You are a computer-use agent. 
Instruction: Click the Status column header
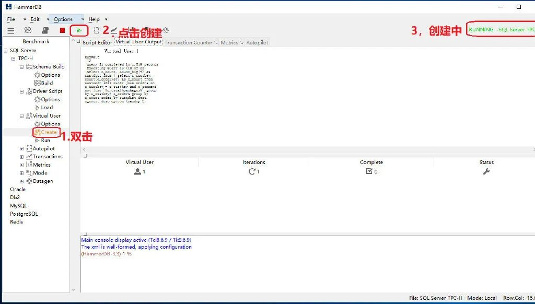pos(486,162)
